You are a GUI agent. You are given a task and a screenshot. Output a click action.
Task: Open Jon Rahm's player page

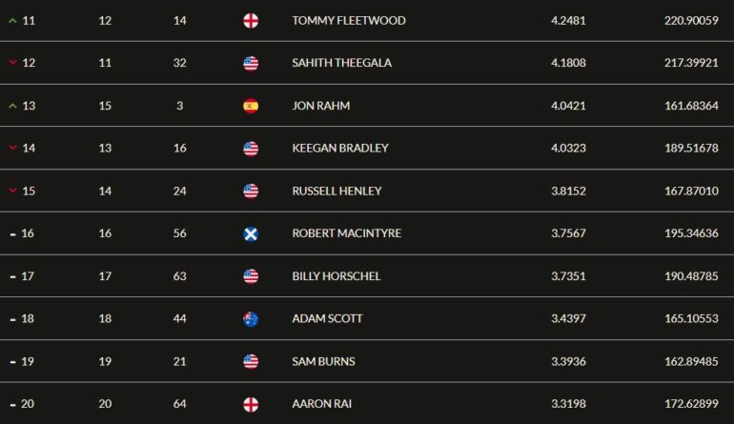(x=320, y=106)
